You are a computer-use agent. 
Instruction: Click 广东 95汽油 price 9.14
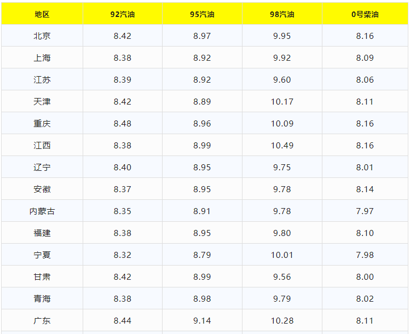202,321
